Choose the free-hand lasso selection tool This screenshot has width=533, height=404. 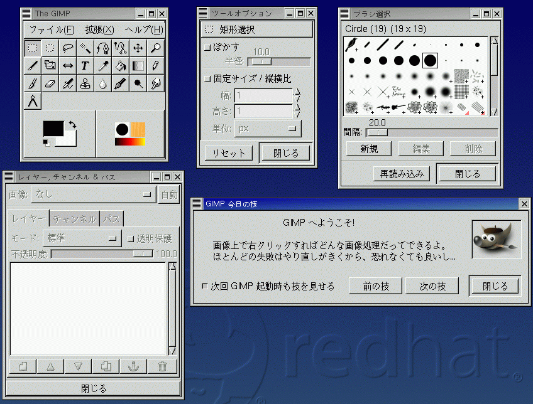coord(68,48)
